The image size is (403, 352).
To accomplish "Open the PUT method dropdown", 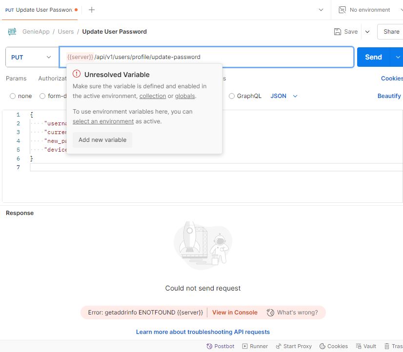I will [x=31, y=57].
